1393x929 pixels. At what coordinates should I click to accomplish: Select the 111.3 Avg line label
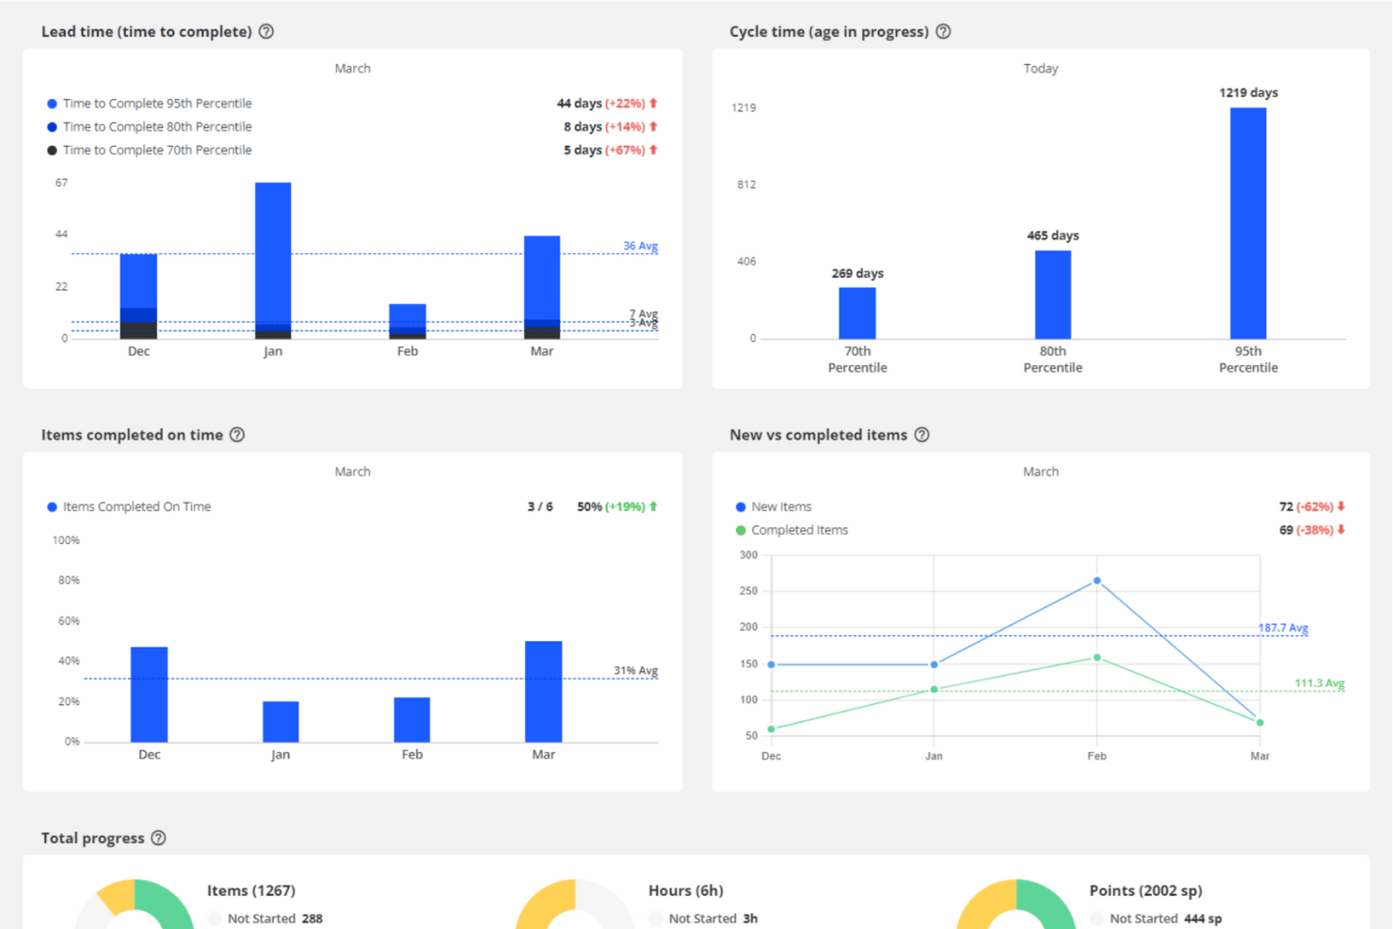pos(1320,683)
